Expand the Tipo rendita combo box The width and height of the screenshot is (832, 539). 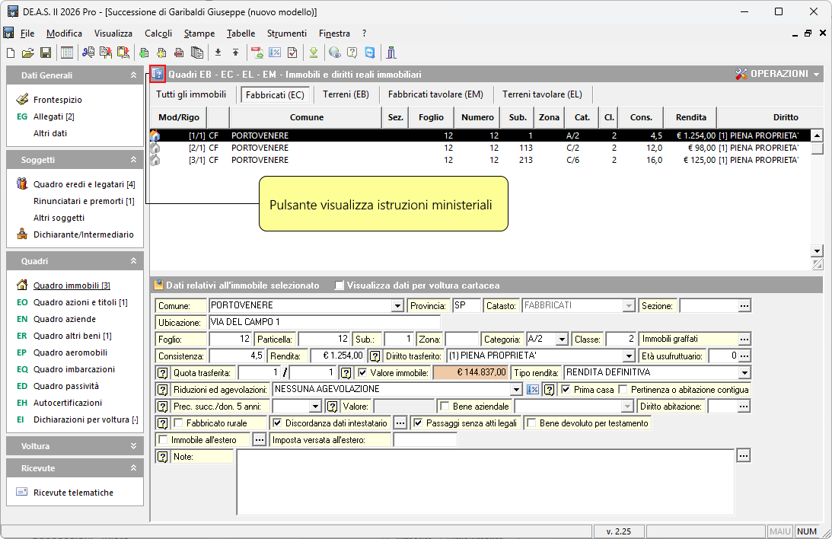pos(744,373)
